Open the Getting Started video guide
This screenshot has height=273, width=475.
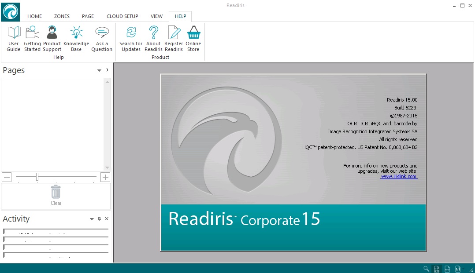tap(32, 39)
